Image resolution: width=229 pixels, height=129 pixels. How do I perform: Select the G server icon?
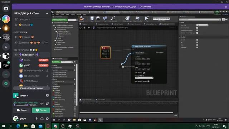[6, 47]
